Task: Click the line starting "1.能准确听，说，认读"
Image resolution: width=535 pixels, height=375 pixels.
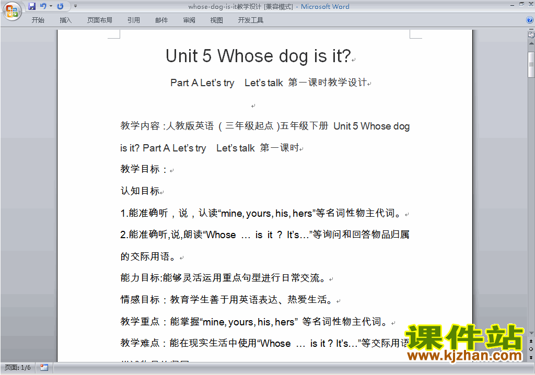Action: point(261,213)
